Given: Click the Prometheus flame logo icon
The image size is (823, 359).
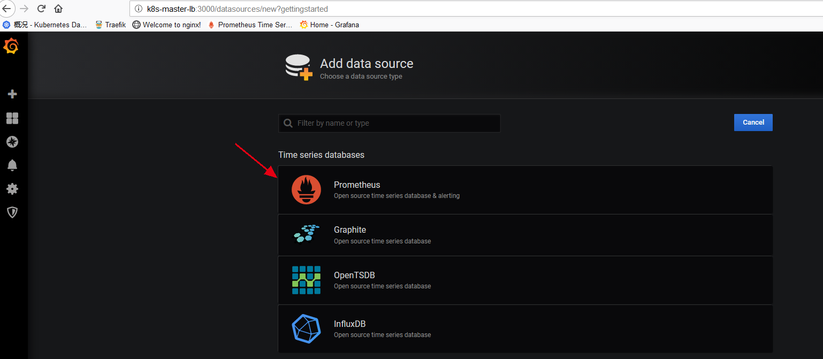Looking at the screenshot, I should pyautogui.click(x=306, y=189).
